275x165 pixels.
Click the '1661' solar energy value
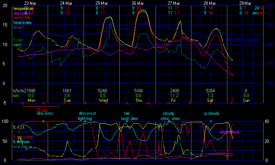pyautogui.click(x=67, y=91)
